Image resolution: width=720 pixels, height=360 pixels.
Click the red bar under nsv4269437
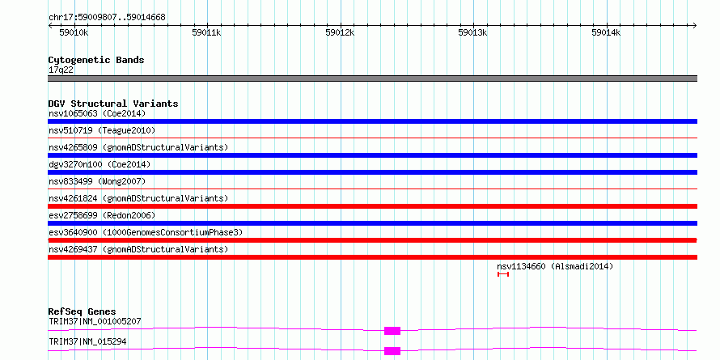click(372, 257)
